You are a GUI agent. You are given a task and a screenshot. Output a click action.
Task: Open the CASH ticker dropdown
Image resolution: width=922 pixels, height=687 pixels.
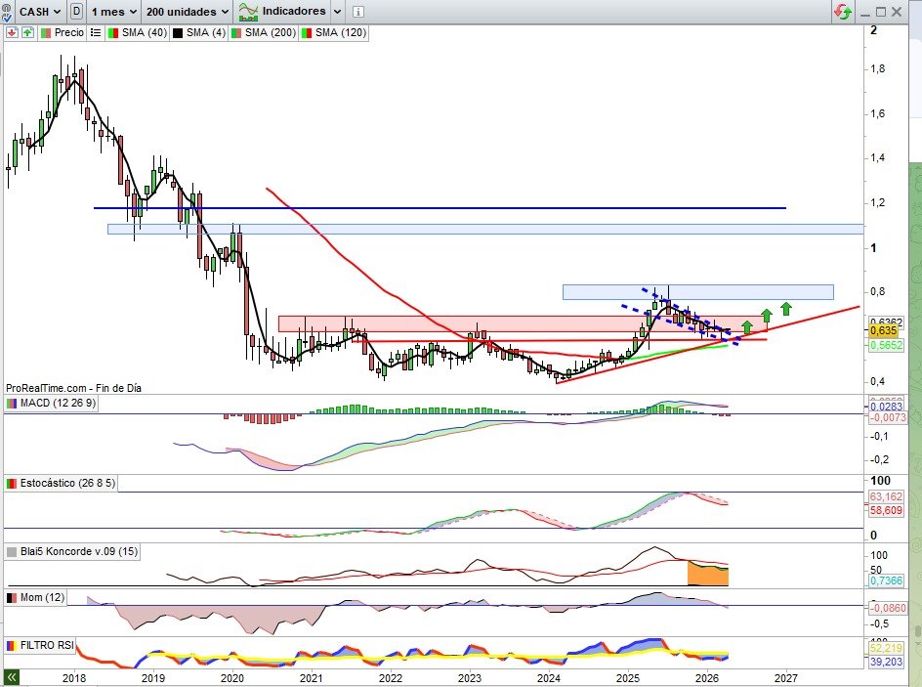point(39,11)
